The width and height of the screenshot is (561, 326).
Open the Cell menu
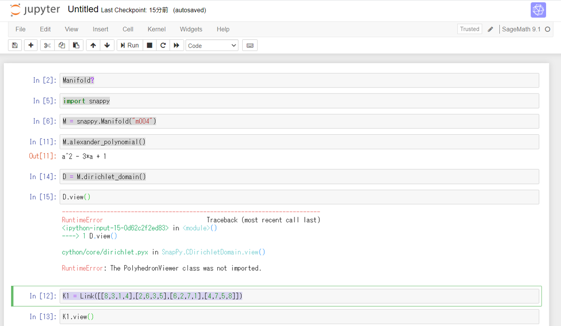click(128, 29)
